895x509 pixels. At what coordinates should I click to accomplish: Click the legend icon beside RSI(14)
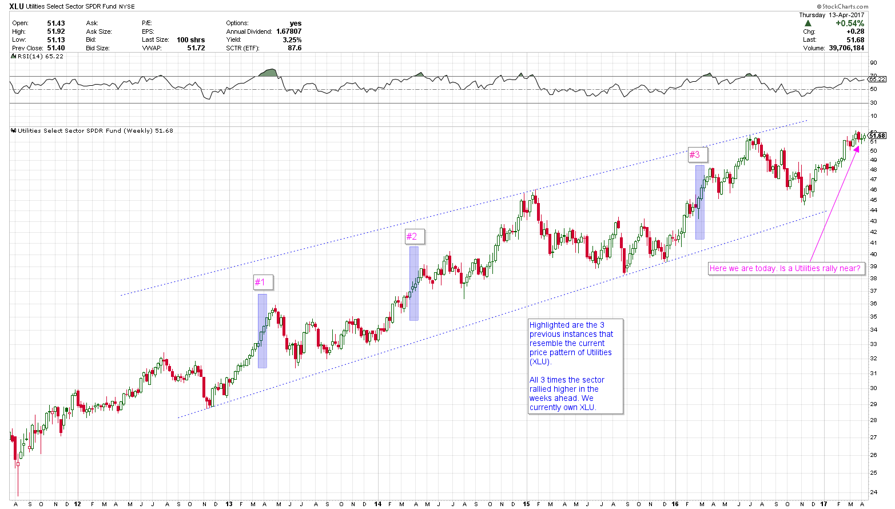pyautogui.click(x=14, y=57)
